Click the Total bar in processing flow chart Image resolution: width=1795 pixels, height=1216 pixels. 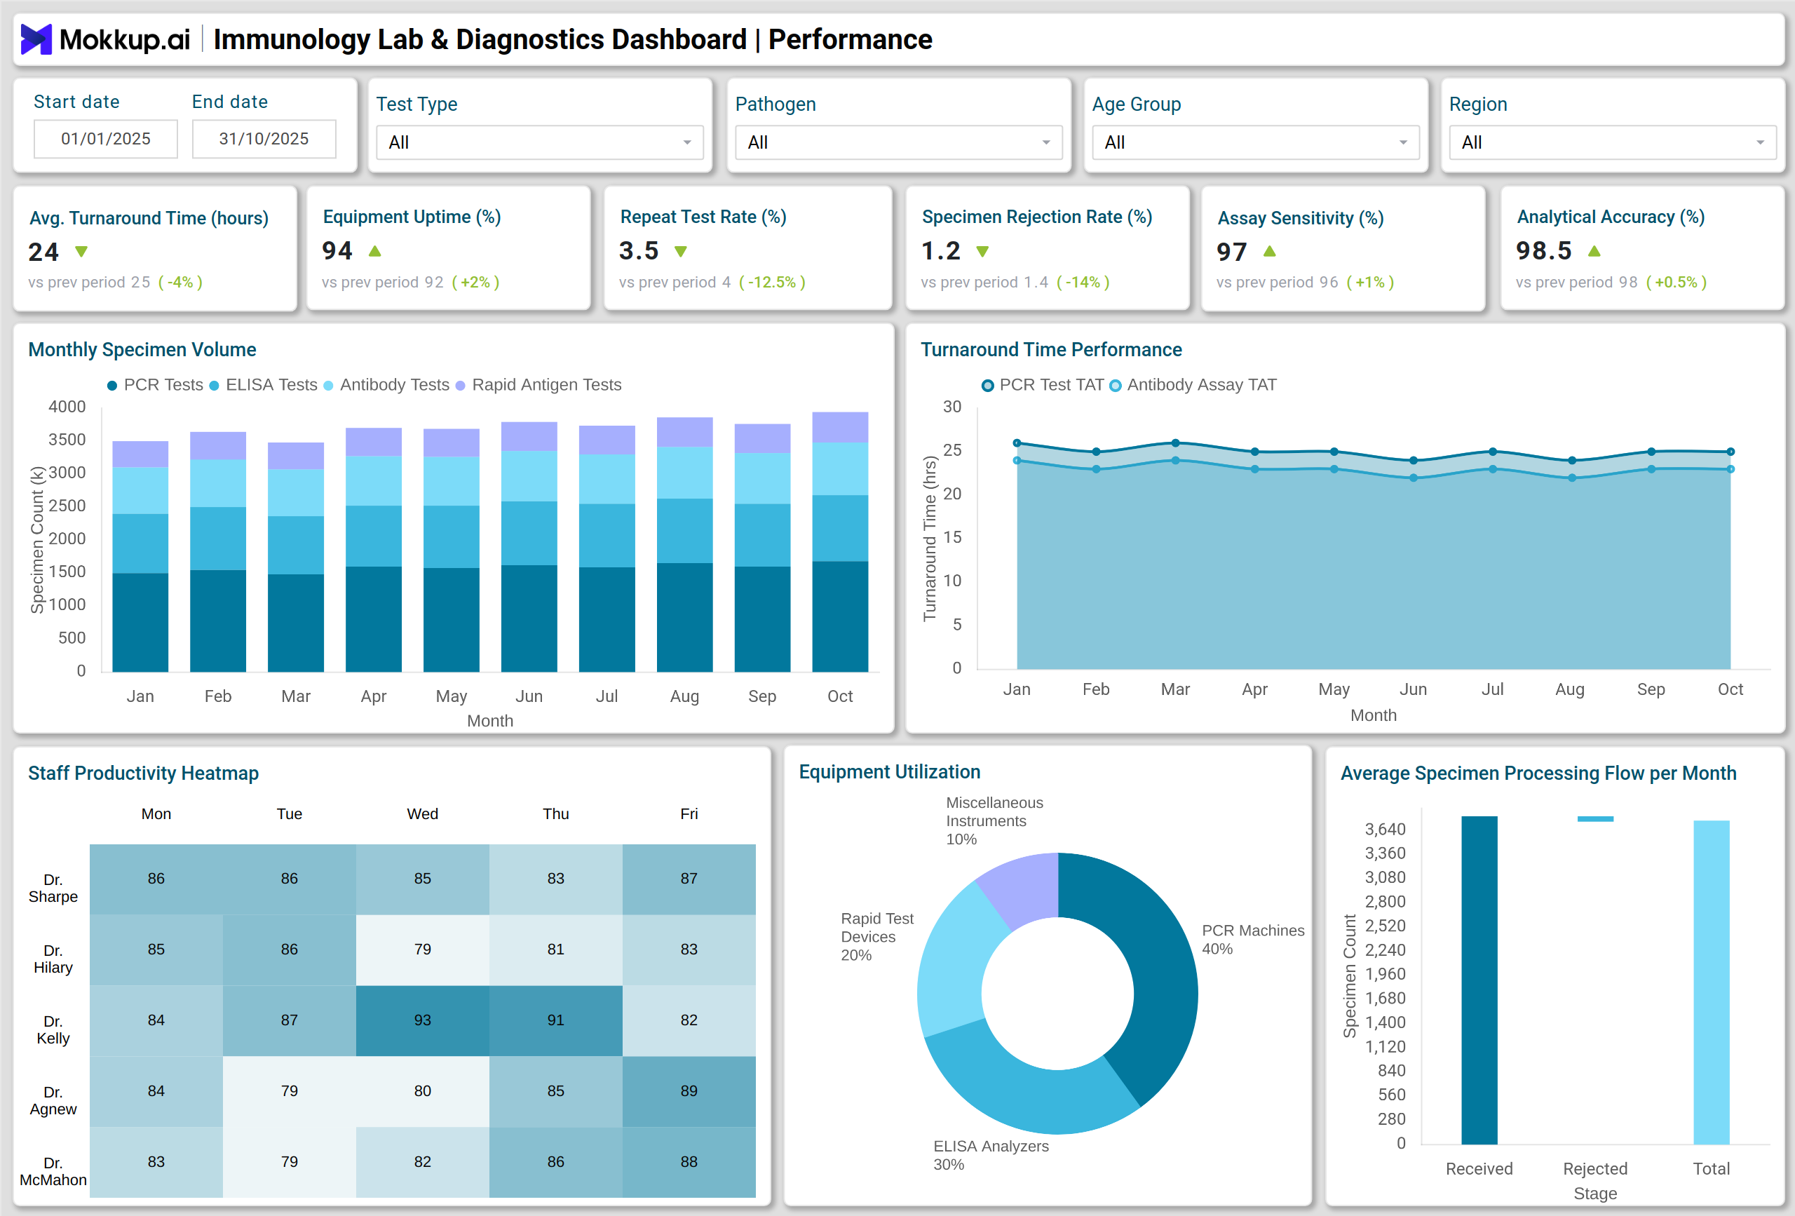pyautogui.click(x=1712, y=982)
